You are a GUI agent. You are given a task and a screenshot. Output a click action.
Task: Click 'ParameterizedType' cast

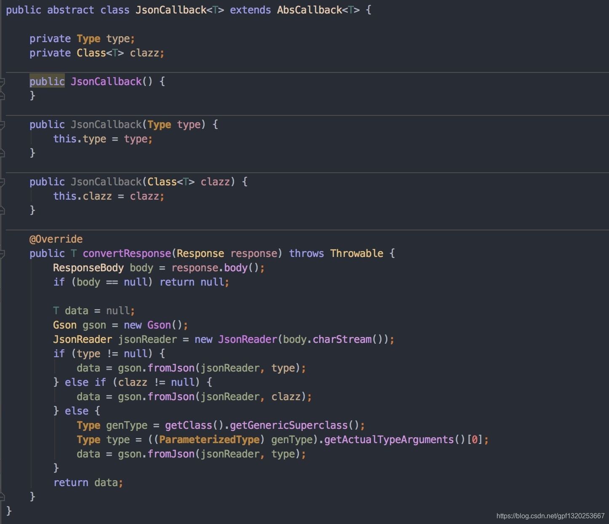(209, 439)
